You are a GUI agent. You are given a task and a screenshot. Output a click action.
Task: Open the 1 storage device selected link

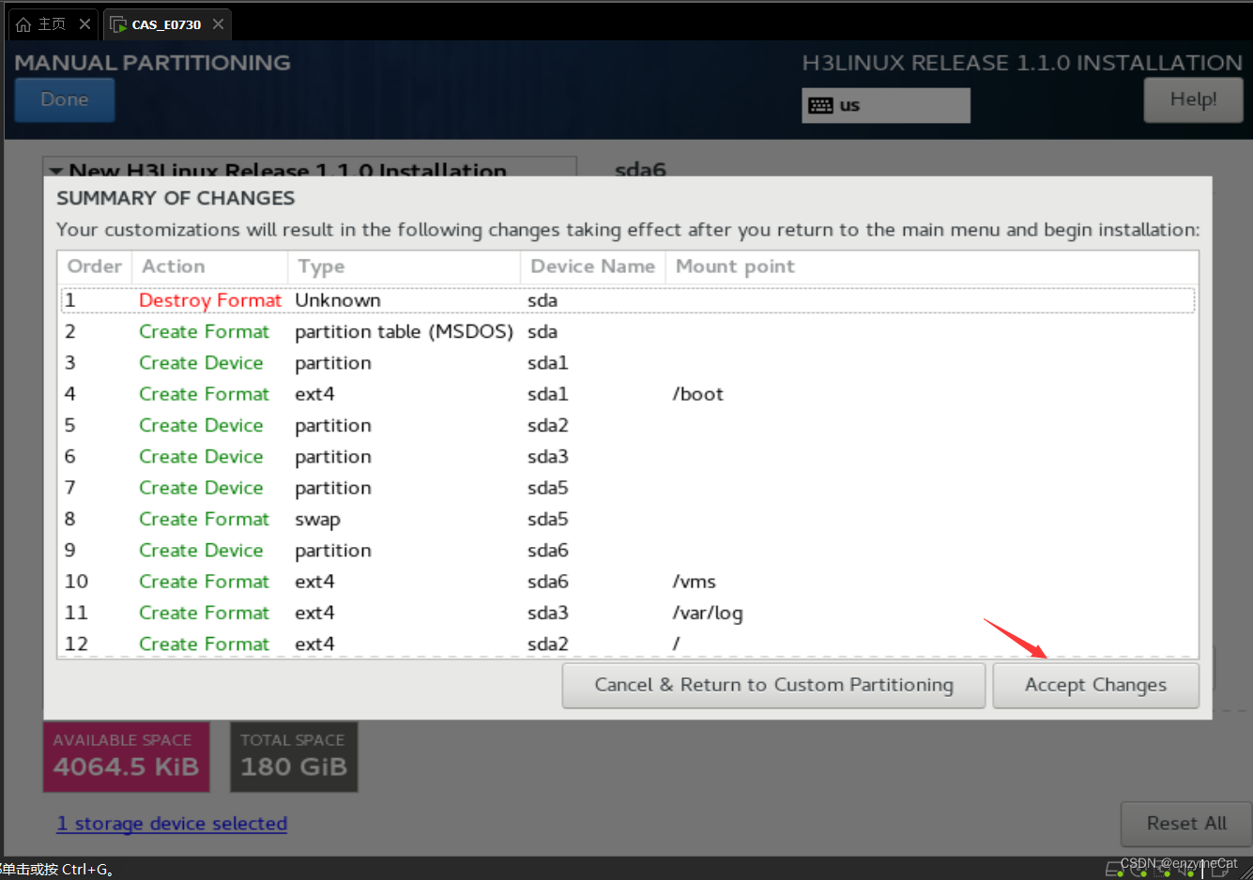172,824
